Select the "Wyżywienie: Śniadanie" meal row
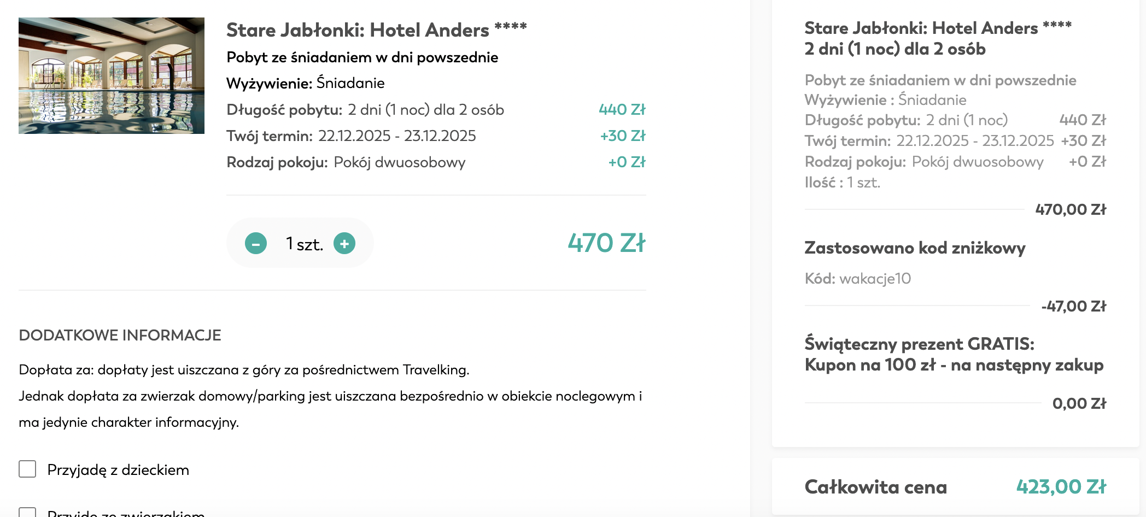 [x=306, y=83]
